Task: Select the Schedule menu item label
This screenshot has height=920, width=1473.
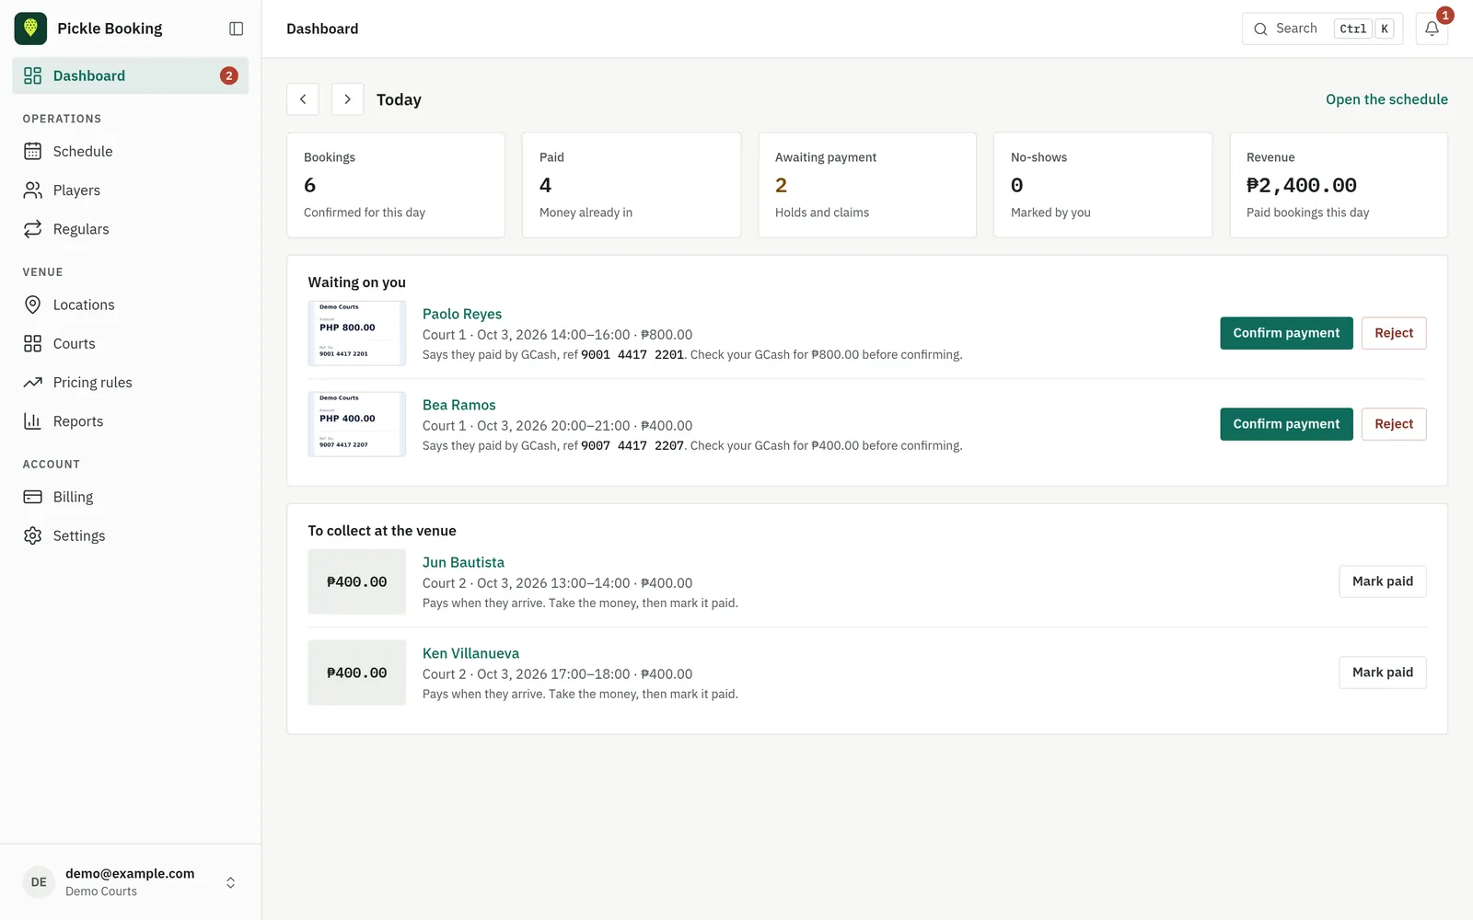Action: 83,151
